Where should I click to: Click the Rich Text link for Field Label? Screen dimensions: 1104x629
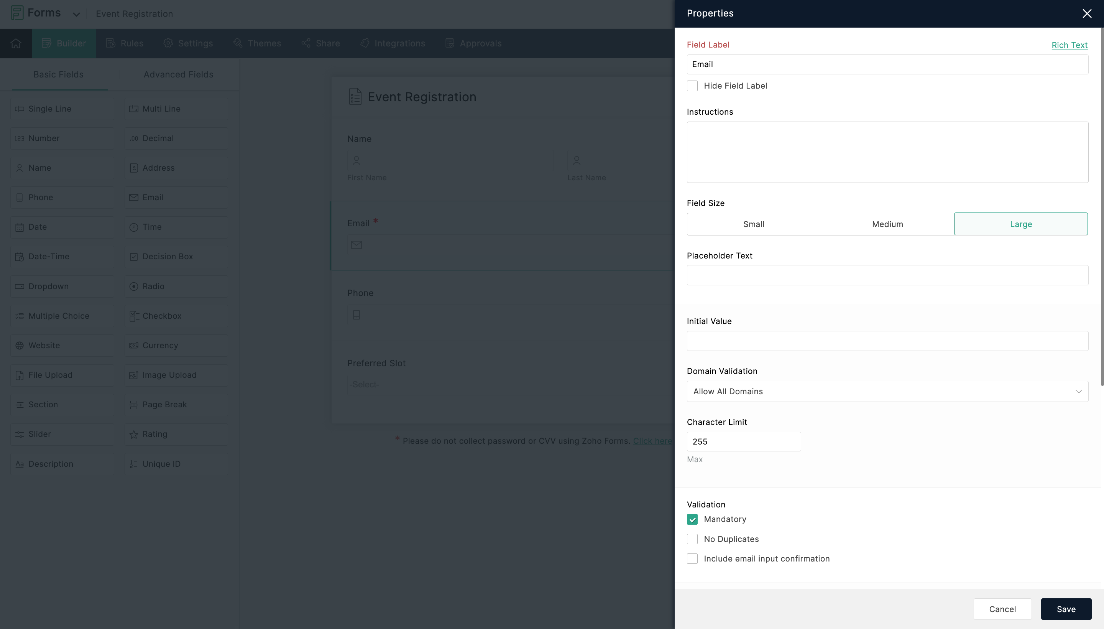(x=1070, y=44)
